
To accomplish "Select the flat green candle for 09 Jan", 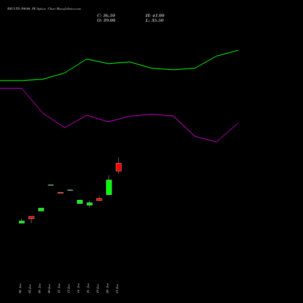I will coord(51,185).
